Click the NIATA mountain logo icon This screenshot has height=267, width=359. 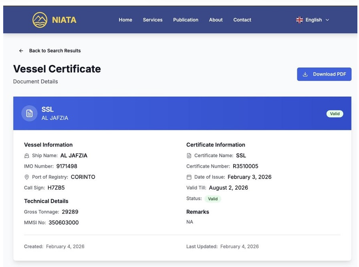click(40, 20)
